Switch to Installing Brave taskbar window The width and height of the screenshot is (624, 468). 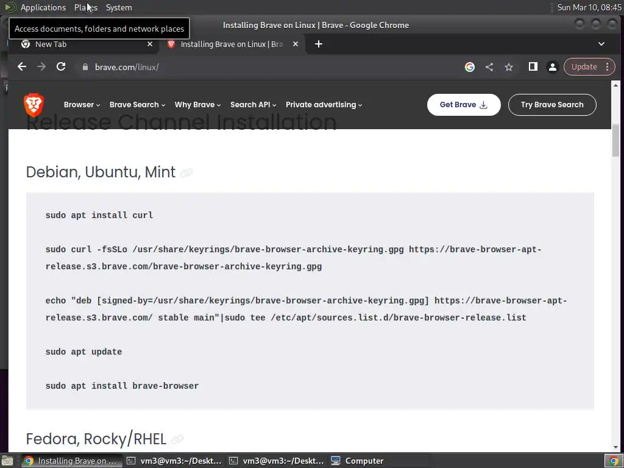point(71,461)
